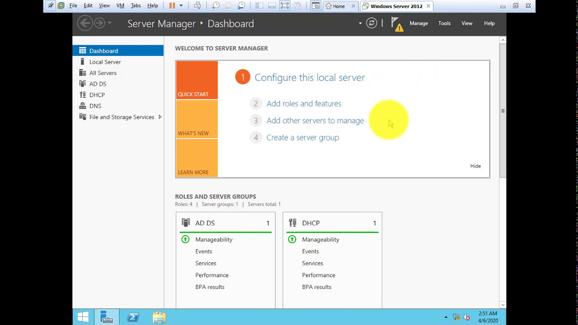
Task: Select Dashboard in the left navigation
Action: tap(118, 51)
